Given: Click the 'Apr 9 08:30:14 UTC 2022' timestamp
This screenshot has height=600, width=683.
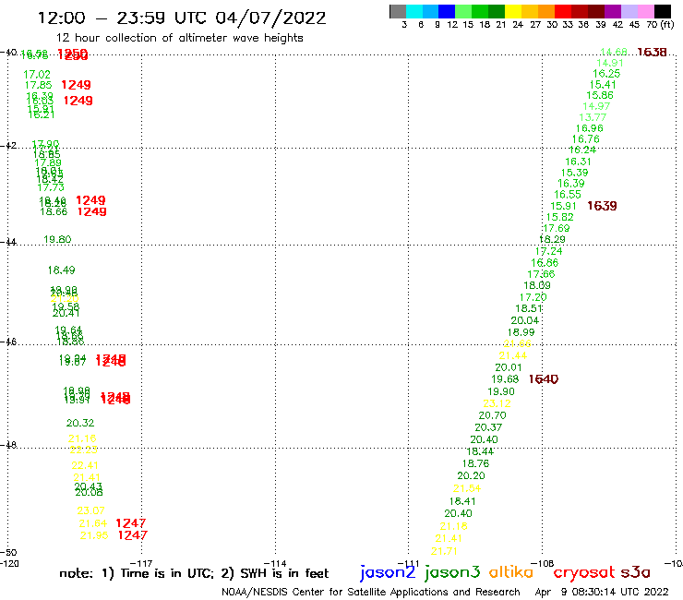Looking at the screenshot, I should 602,592.
